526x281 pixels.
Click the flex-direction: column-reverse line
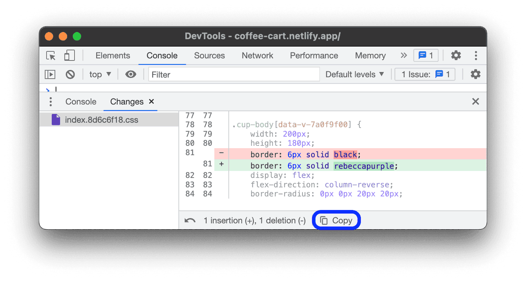tap(322, 185)
